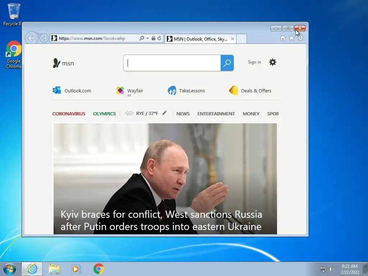Open the OLYMPICS section
This screenshot has height=276, width=368.
pyautogui.click(x=105, y=114)
